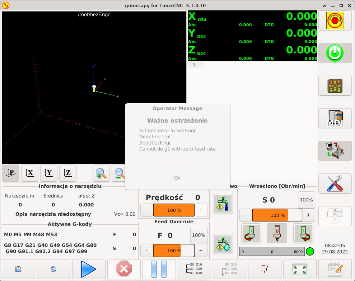Image resolution: width=355 pixels, height=281 pixels.
Task: Click the NS application icon in title bar
Action: coord(6,5)
